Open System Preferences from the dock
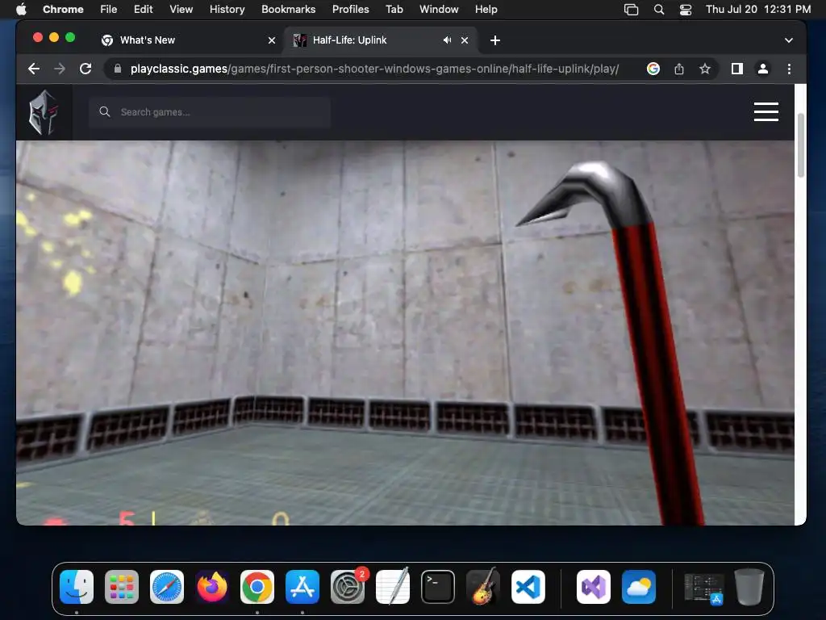The width and height of the screenshot is (826, 620). click(x=348, y=587)
